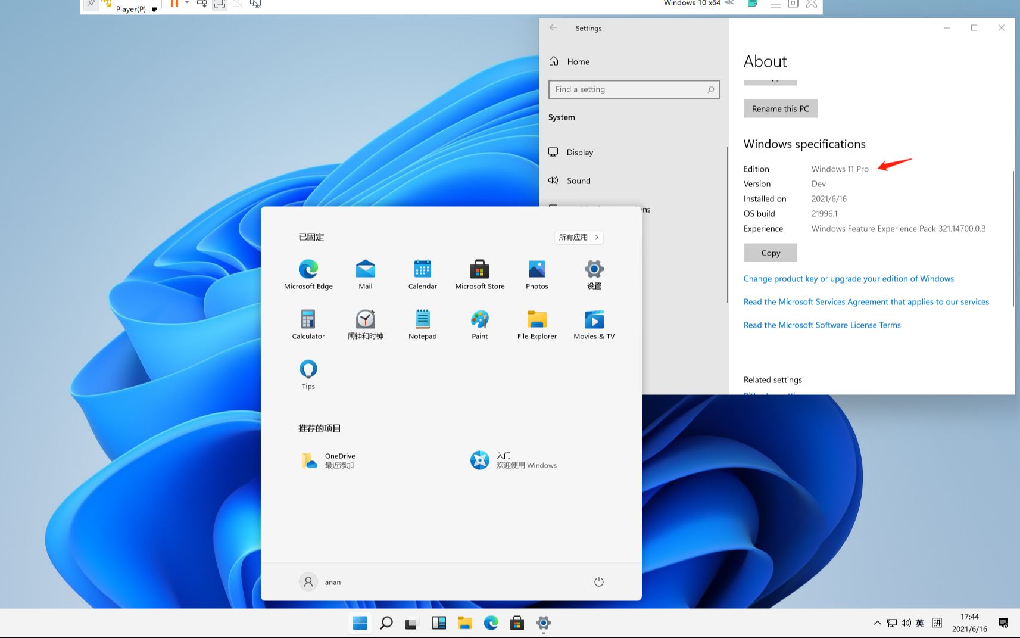This screenshot has width=1020, height=638.
Task: Click the power button in the Start menu
Action: pyautogui.click(x=598, y=582)
